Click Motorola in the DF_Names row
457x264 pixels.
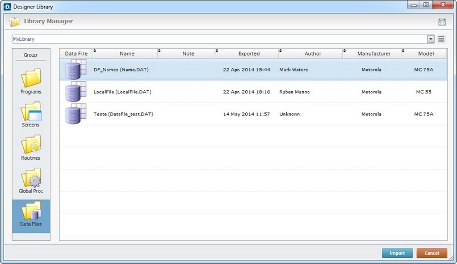[371, 70]
